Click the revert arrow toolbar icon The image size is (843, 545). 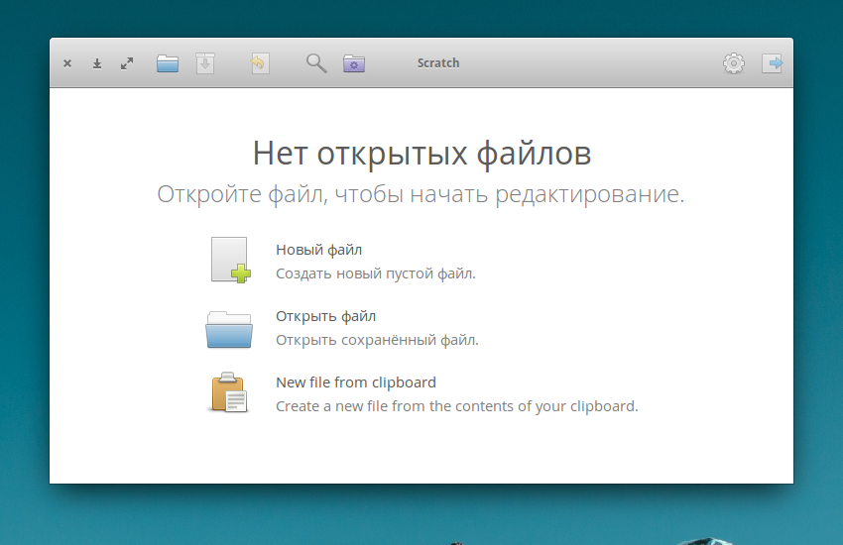pyautogui.click(x=260, y=63)
